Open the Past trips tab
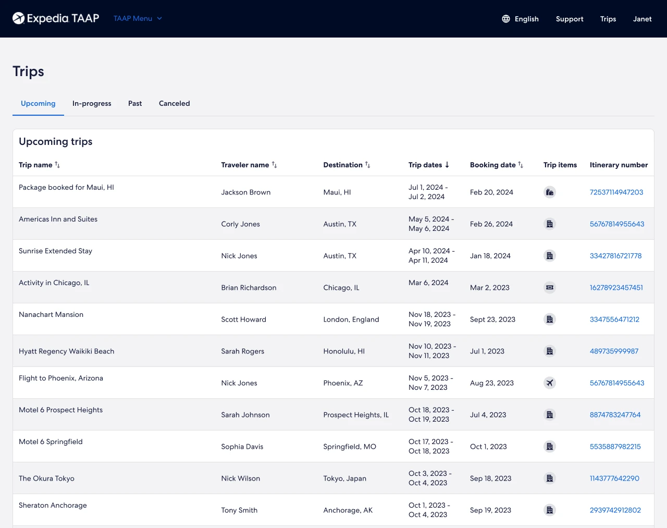 pyautogui.click(x=135, y=103)
